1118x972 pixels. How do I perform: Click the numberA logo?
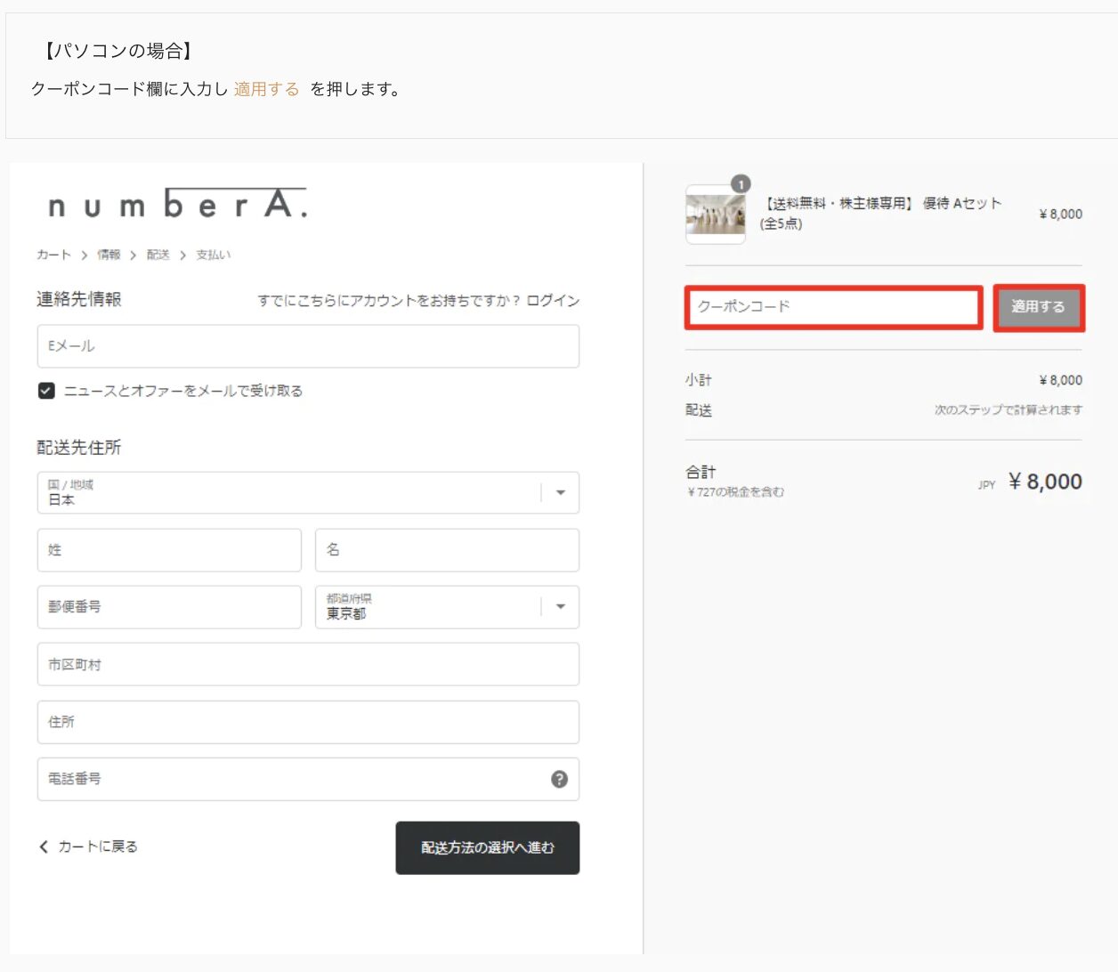[177, 205]
